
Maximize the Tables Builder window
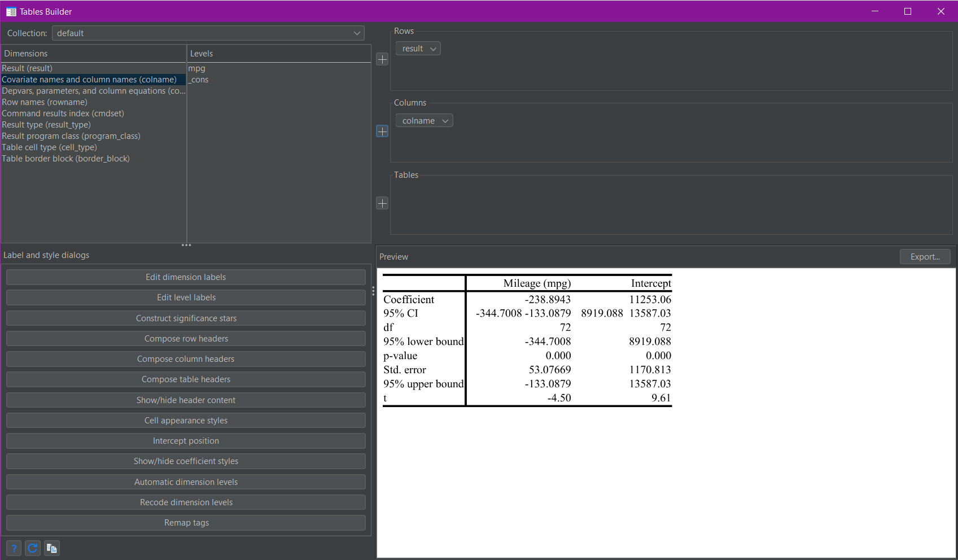[x=908, y=11]
